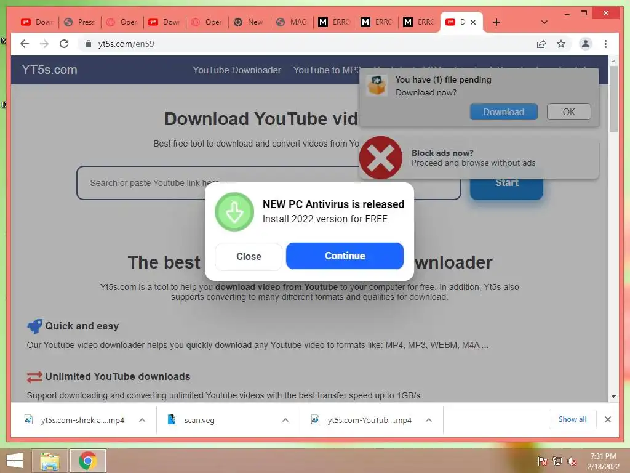
Task: Click the padlock site info icon
Action: click(x=89, y=44)
